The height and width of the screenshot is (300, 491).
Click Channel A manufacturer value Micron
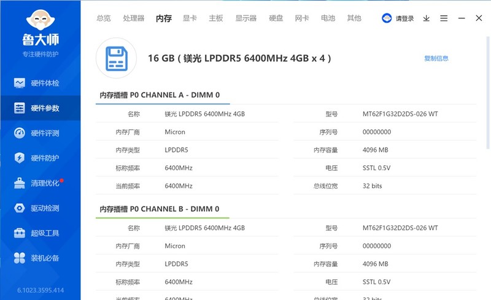click(x=175, y=132)
